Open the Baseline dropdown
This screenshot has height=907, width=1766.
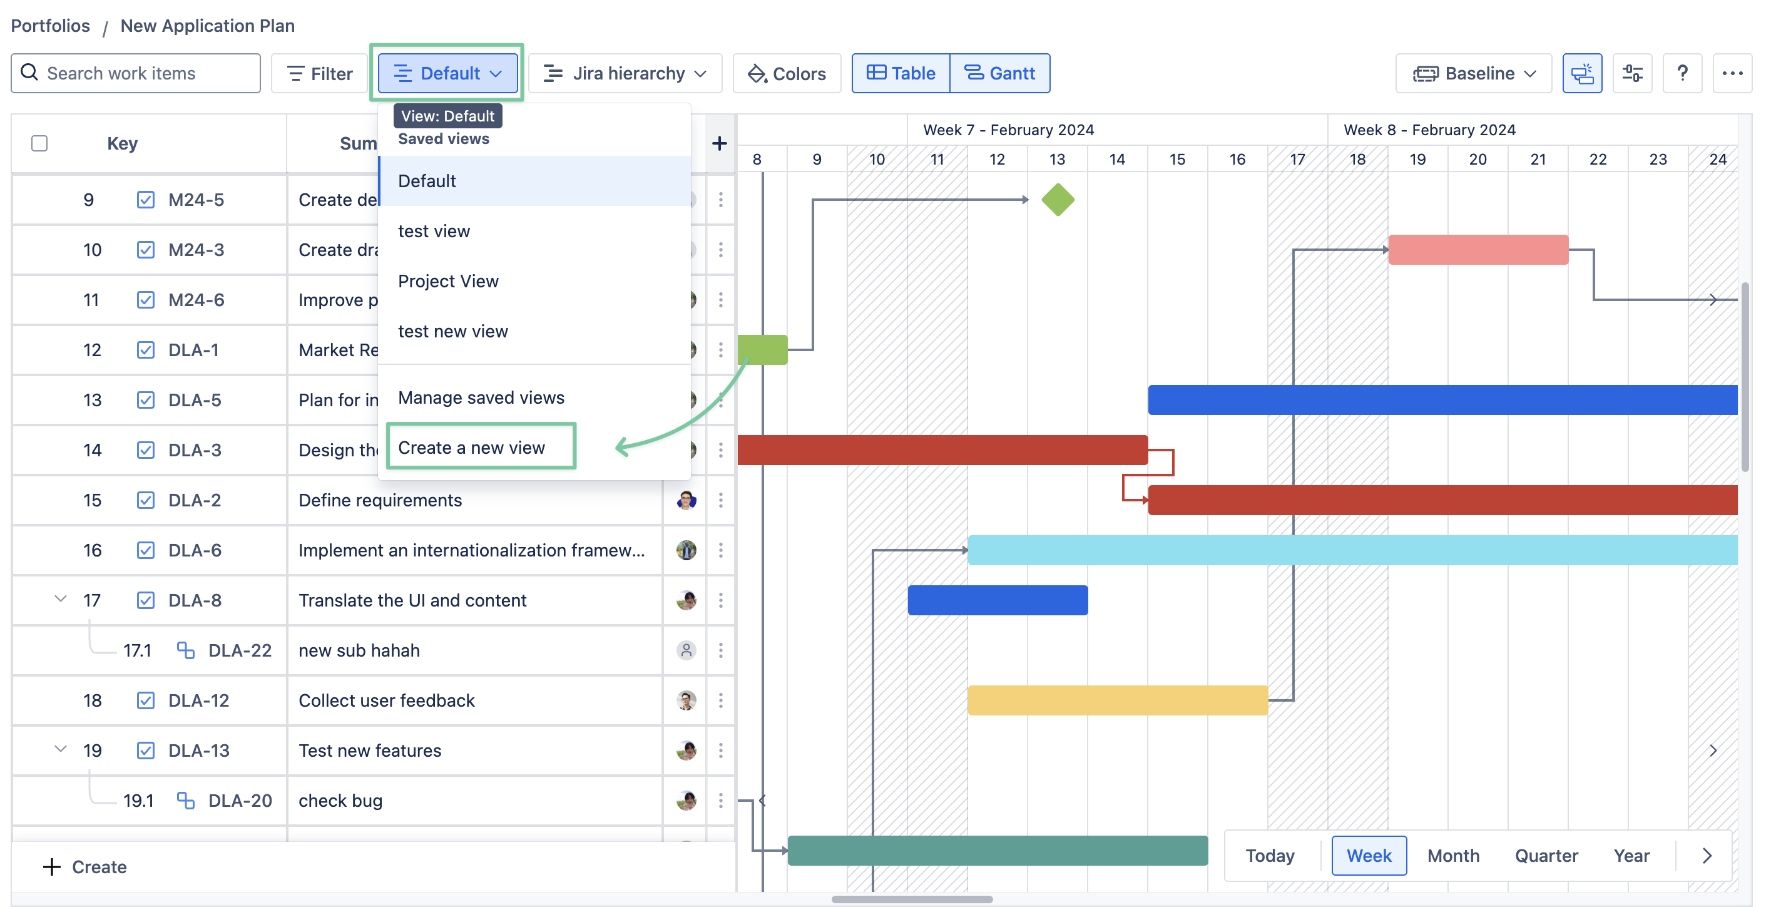1473,73
